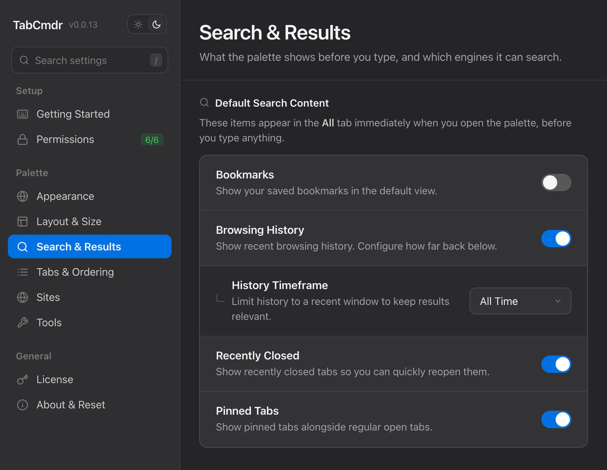Screen dimensions: 607x470
Task: Click the info icon beside About & Reset
Action: (x=23, y=405)
